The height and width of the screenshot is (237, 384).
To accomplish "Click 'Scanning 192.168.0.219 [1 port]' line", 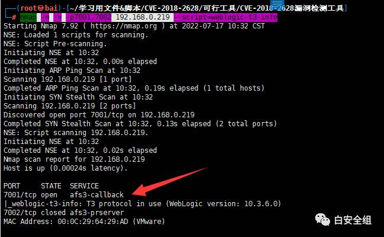I will tap(68, 79).
